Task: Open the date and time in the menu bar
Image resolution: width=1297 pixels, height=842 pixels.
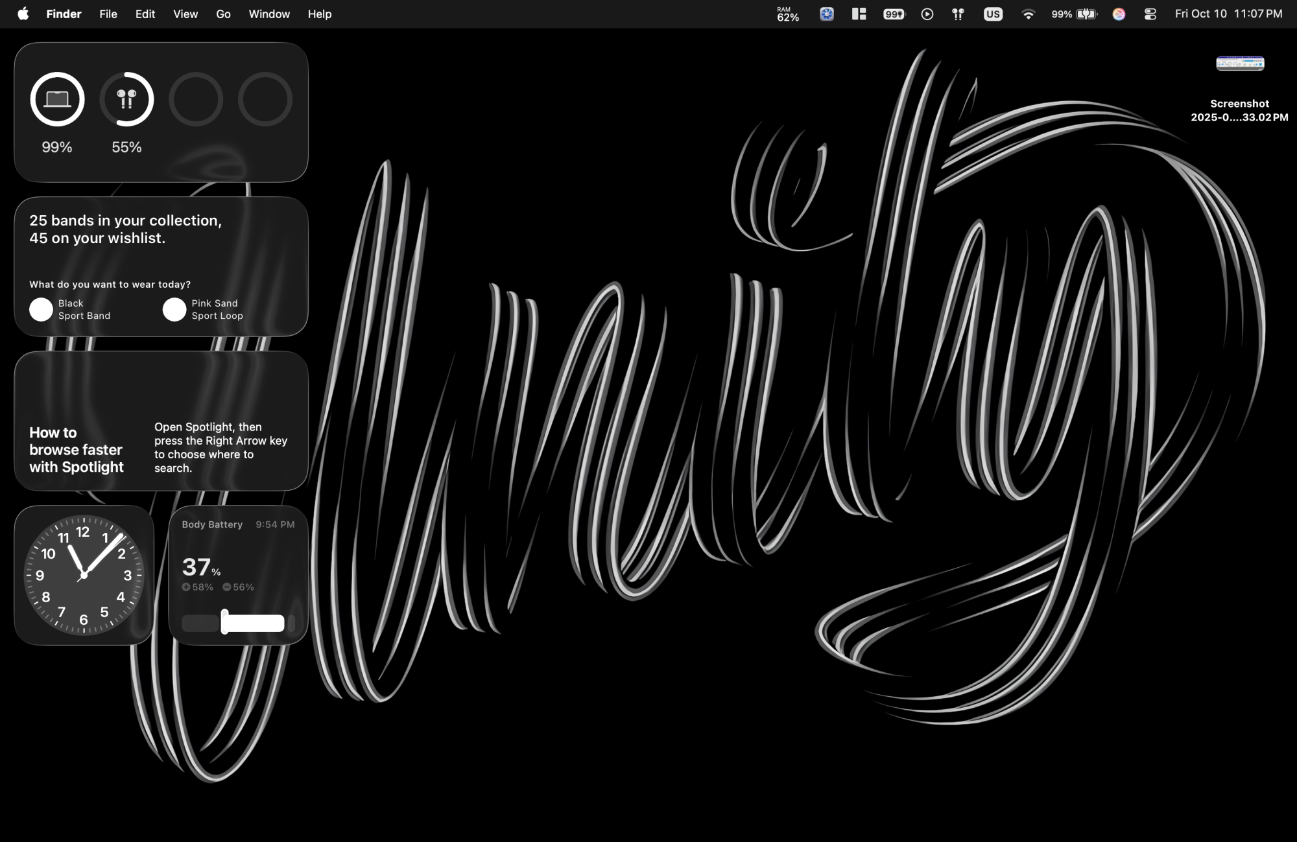Action: click(x=1228, y=14)
